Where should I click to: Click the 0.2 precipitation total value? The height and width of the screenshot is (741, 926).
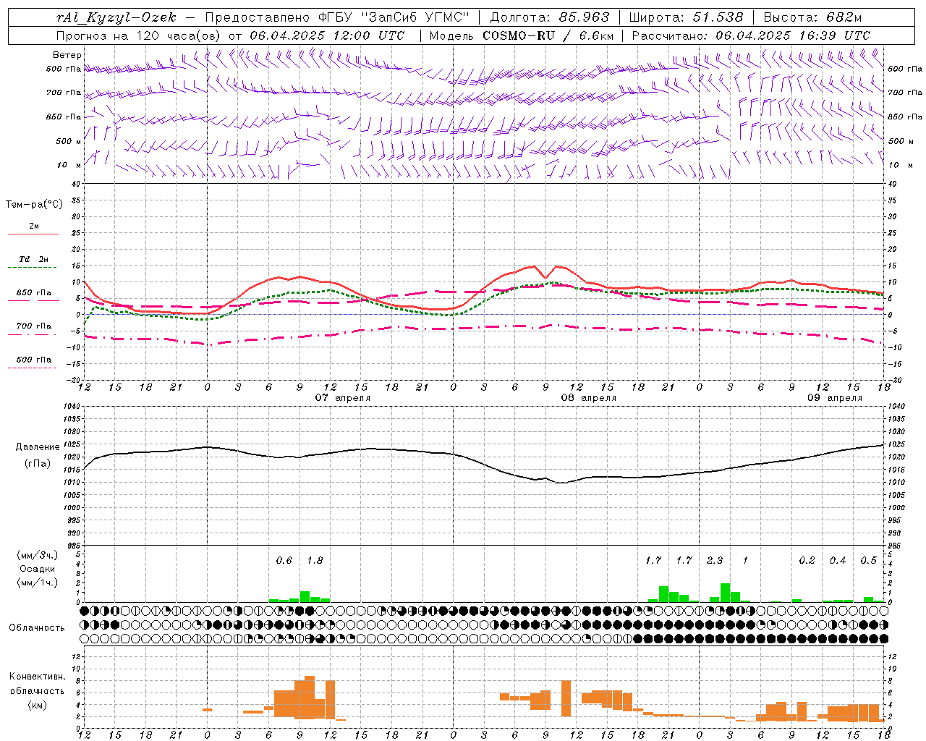click(807, 561)
